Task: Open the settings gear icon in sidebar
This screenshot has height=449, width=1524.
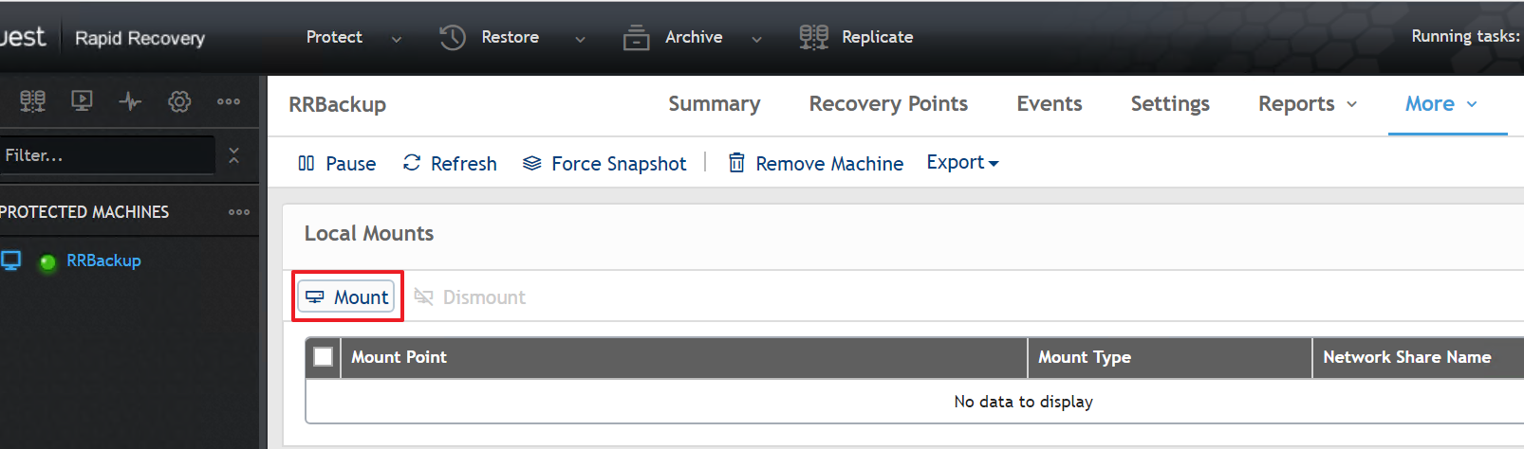Action: click(x=179, y=101)
